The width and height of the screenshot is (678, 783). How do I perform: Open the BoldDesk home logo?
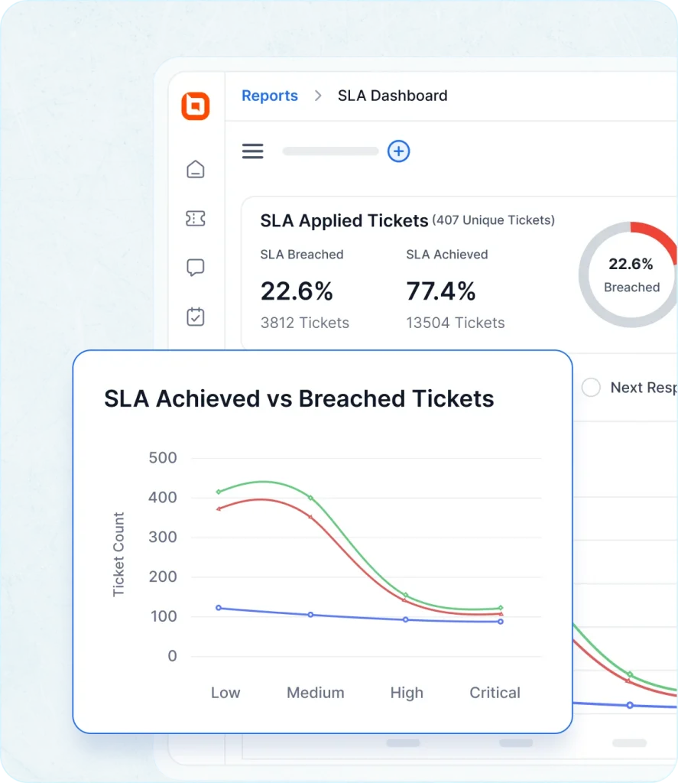[196, 106]
